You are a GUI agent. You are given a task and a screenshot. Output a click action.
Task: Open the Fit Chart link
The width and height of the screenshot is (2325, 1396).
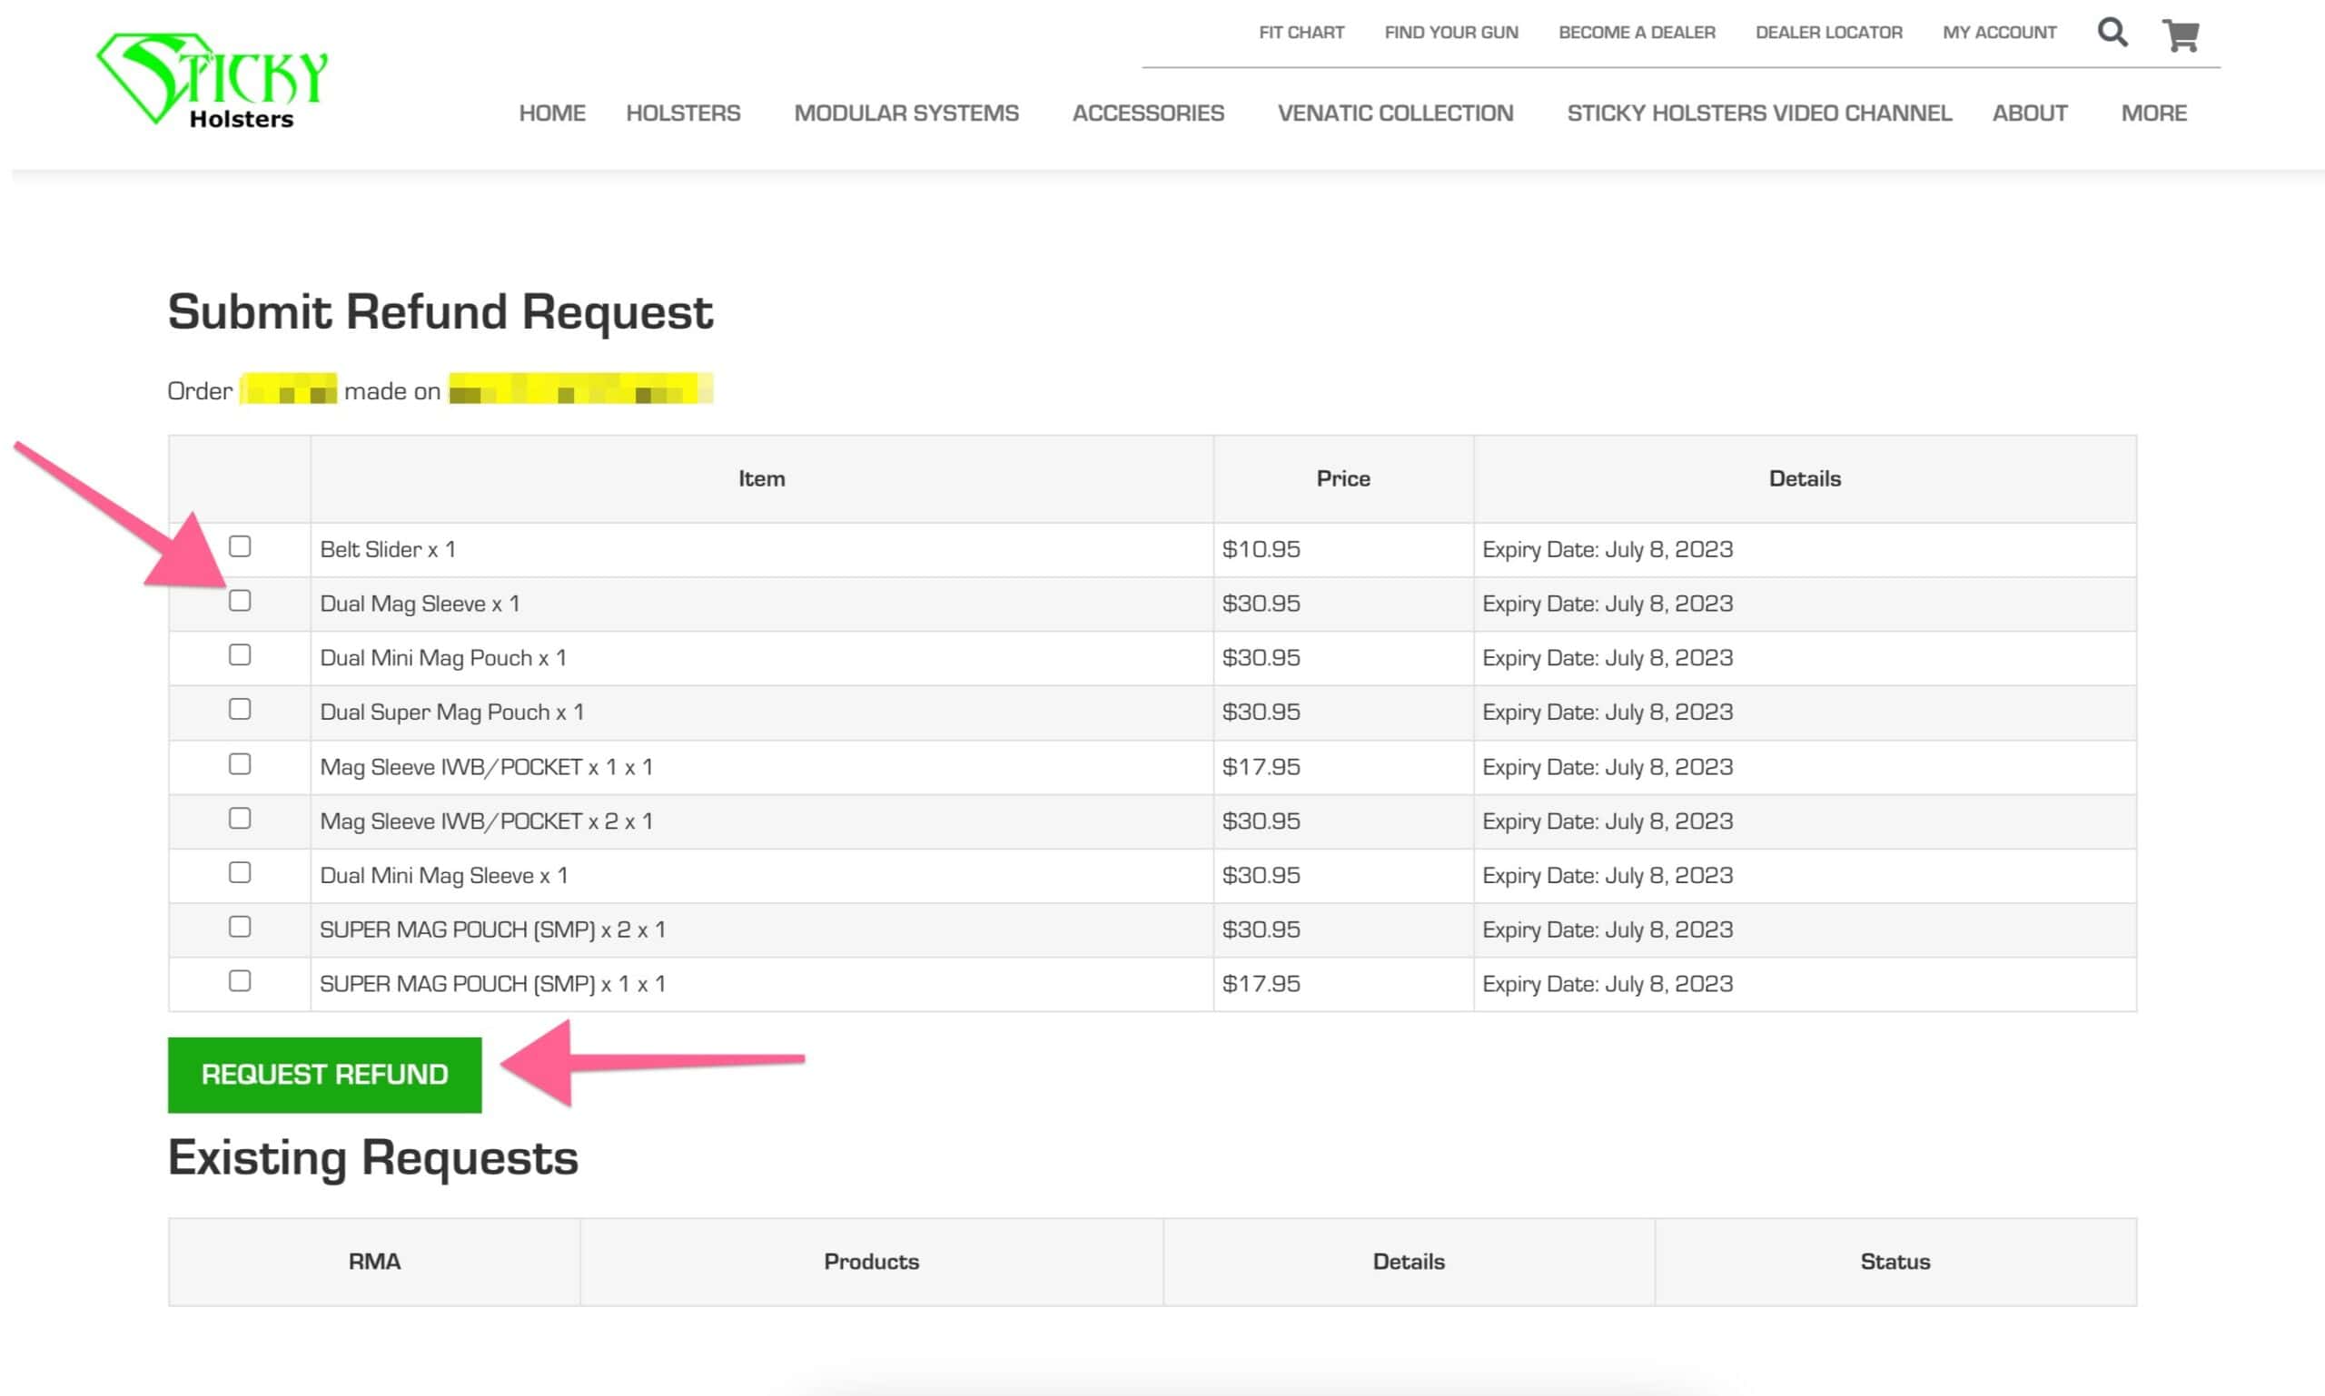(1301, 33)
